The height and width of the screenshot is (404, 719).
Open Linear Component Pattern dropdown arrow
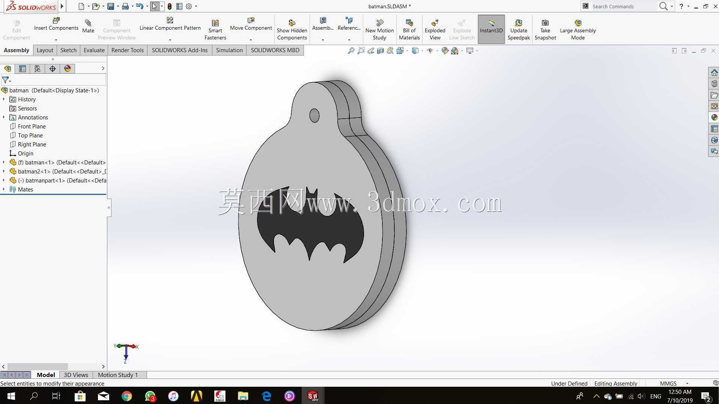coord(170,40)
